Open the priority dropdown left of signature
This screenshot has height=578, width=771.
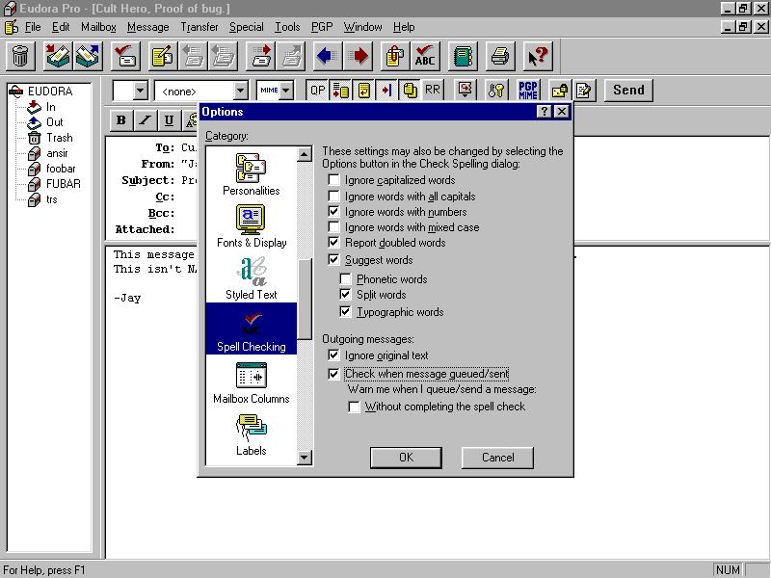[140, 91]
